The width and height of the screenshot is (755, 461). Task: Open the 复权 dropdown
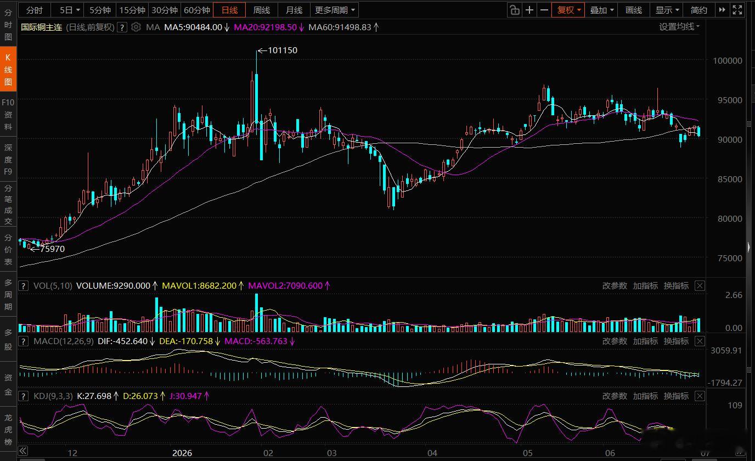[568, 10]
